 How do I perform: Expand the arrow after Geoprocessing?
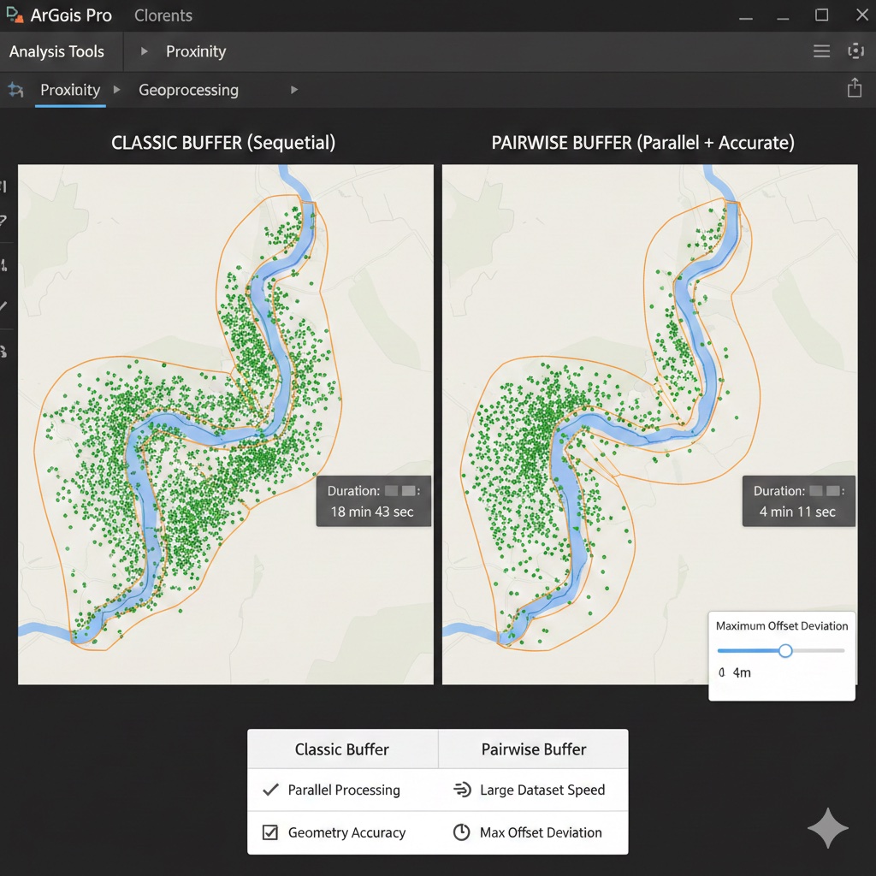pos(294,90)
